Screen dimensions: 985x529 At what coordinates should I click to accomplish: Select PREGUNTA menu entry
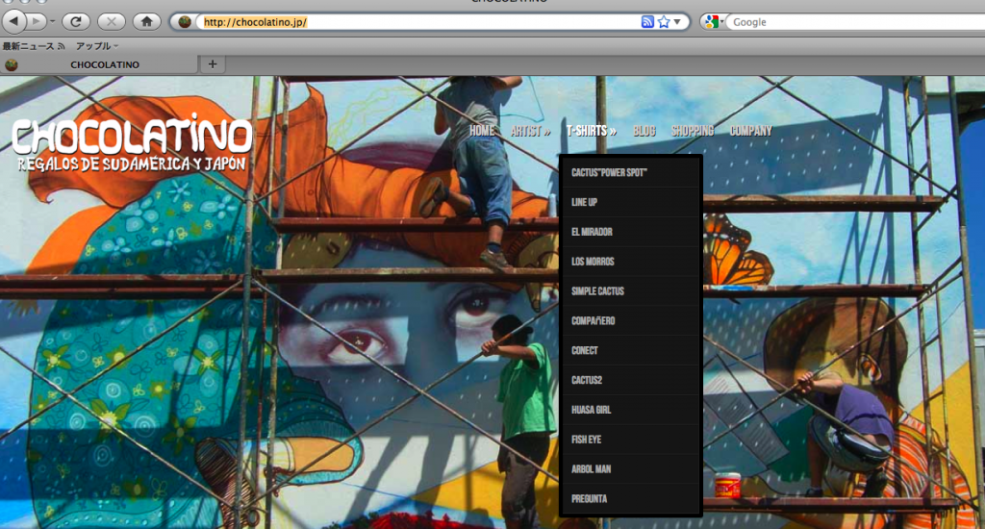click(631, 499)
